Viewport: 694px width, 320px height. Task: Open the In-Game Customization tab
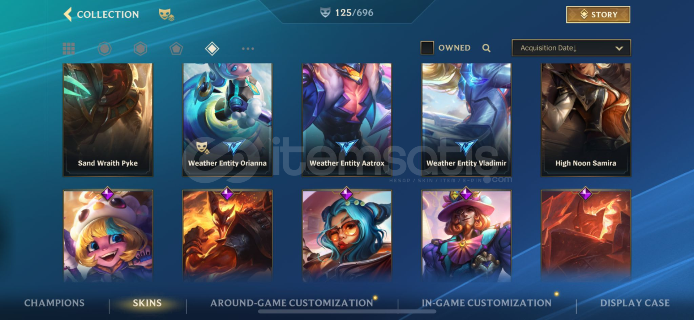487,303
